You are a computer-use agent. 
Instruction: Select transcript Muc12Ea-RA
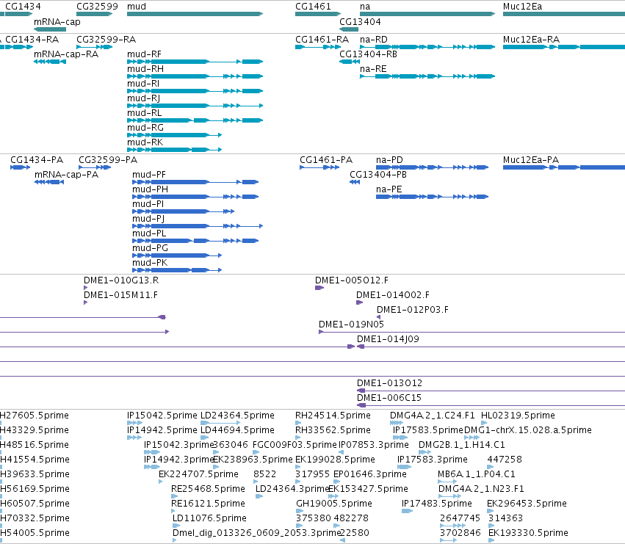[564, 47]
